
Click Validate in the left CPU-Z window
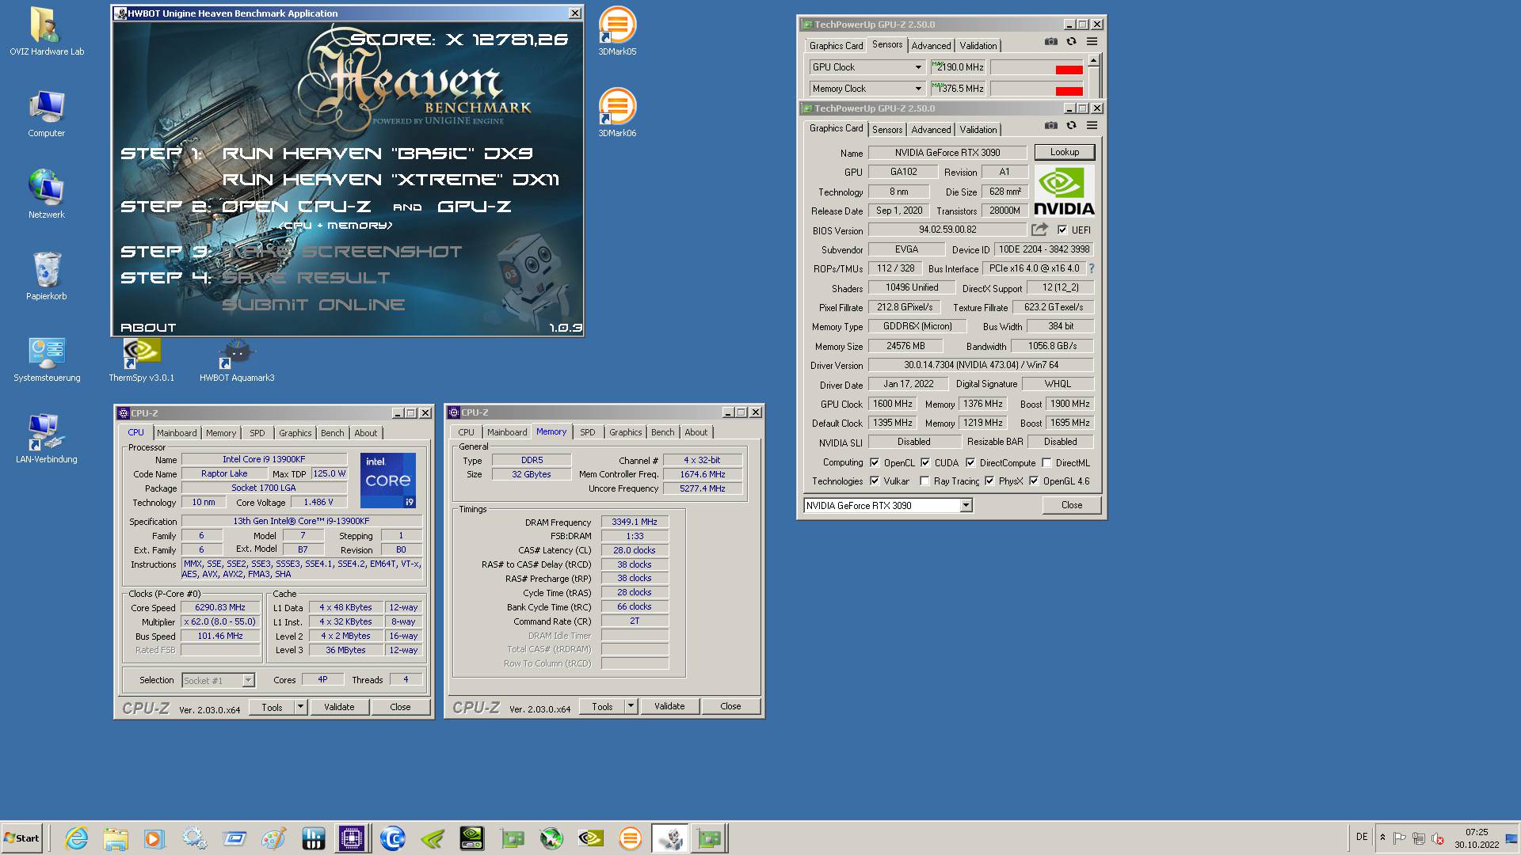pos(339,707)
